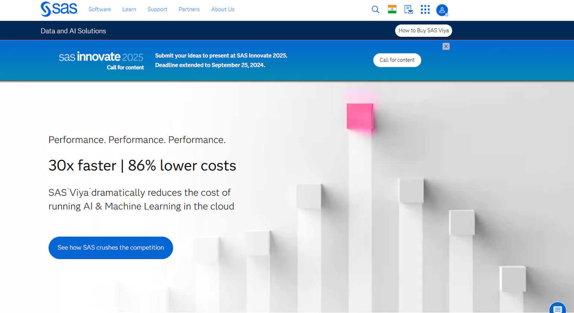Open the nine-dot apps grid icon

425,10
